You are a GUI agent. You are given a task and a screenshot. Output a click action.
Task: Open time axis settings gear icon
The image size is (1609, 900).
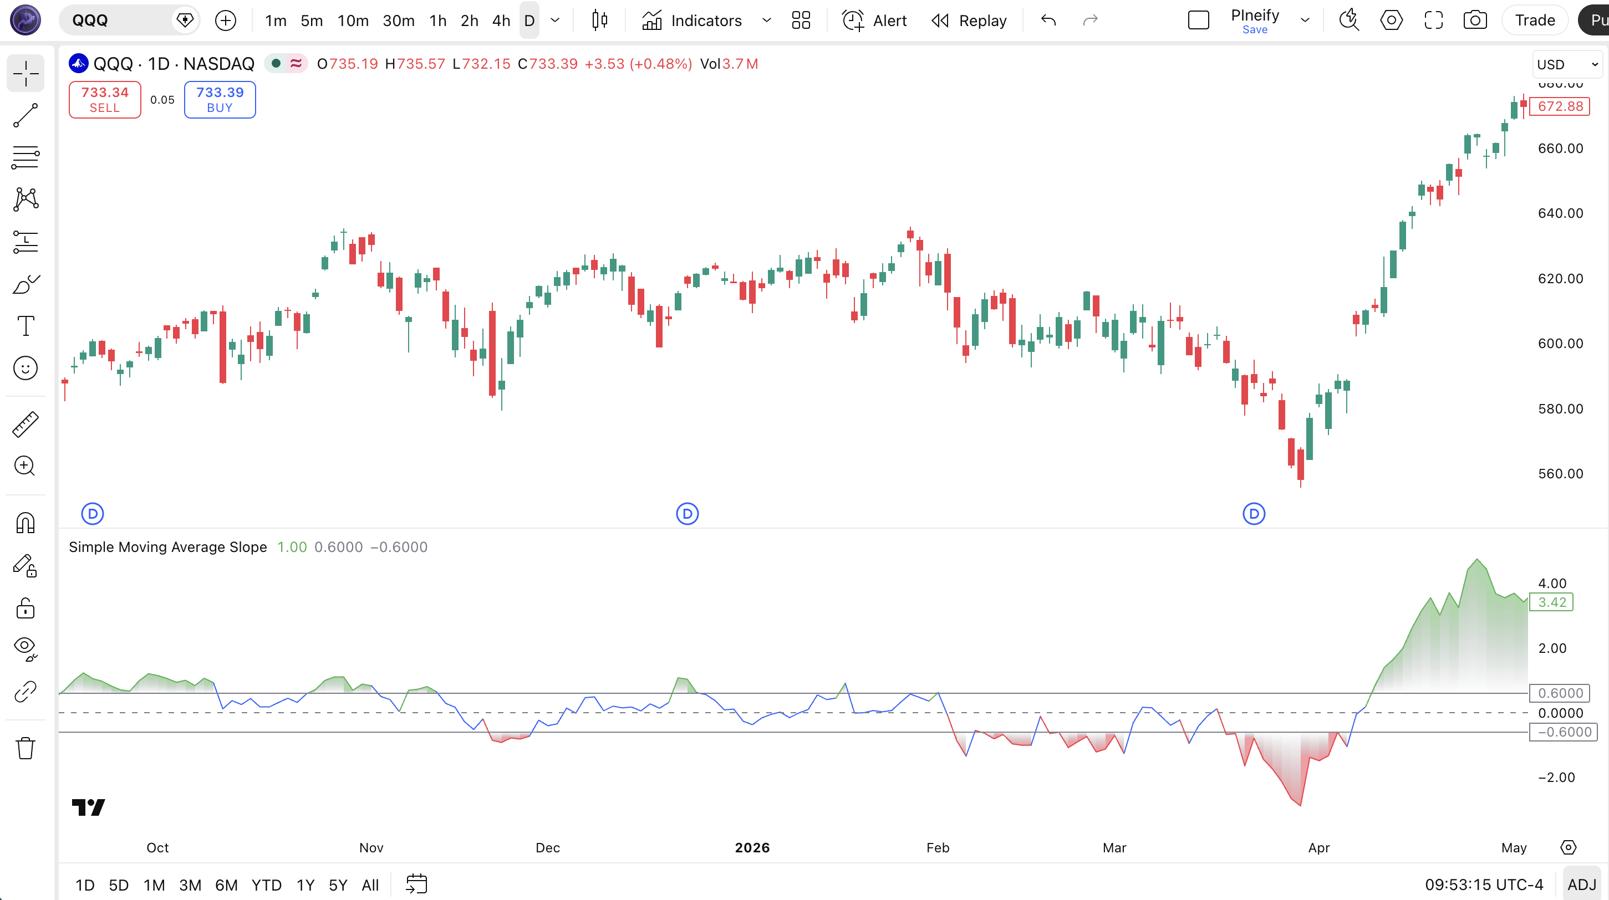pos(1569,847)
